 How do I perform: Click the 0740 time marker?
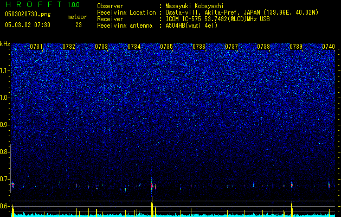[x=329, y=47]
